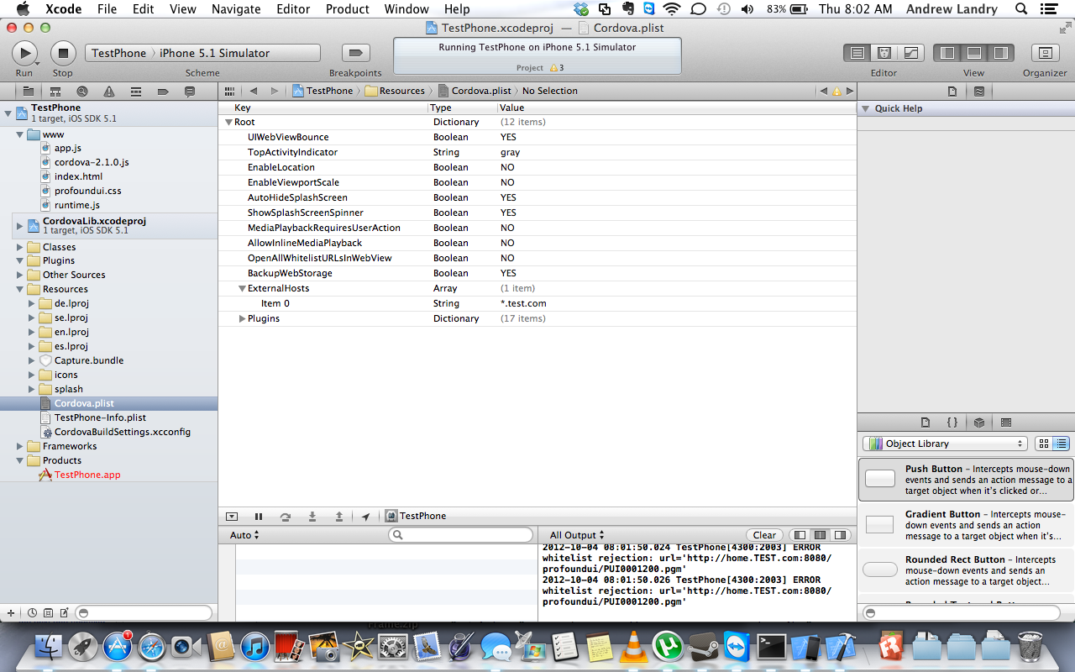Show the Project navigator folder icon
Screen dimensions: 1075x672
point(28,91)
